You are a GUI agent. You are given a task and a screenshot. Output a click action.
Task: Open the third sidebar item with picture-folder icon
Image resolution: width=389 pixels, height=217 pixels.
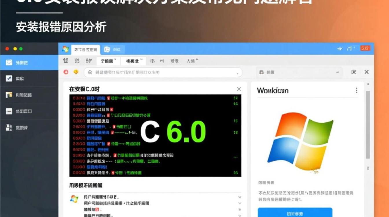click(x=29, y=95)
